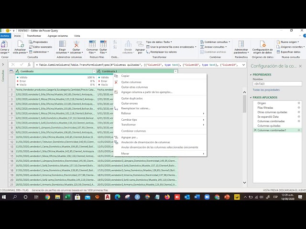Open Orígenes recientes dropdown

(x=291, y=47)
